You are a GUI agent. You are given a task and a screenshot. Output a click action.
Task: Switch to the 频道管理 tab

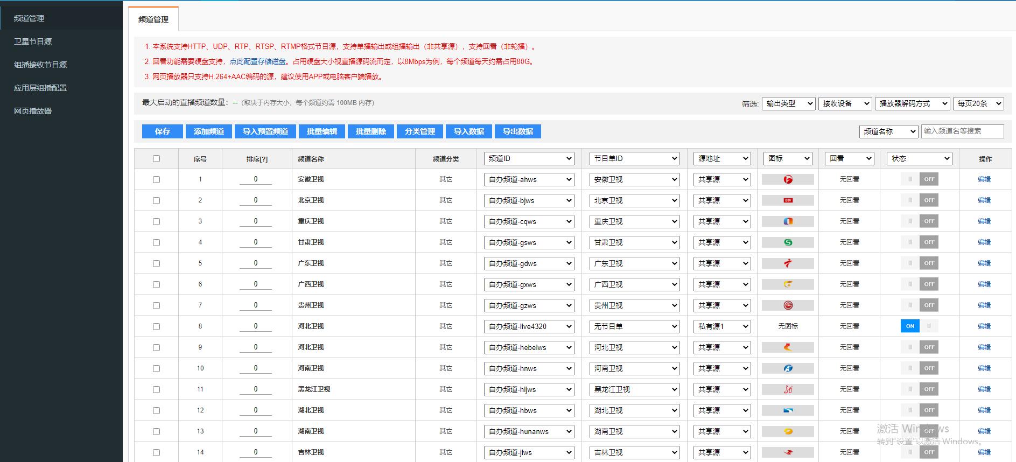[153, 19]
